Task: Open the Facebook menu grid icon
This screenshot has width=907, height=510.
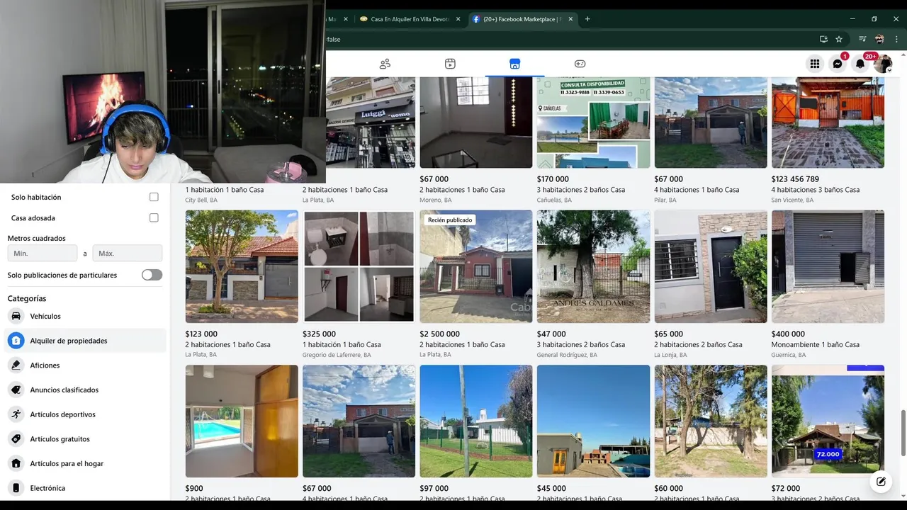Action: coord(815,64)
